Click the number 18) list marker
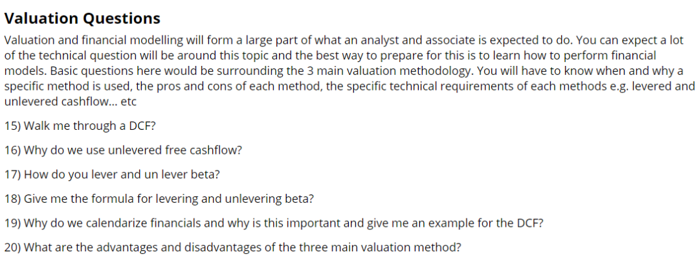The image size is (699, 261). [x=12, y=199]
